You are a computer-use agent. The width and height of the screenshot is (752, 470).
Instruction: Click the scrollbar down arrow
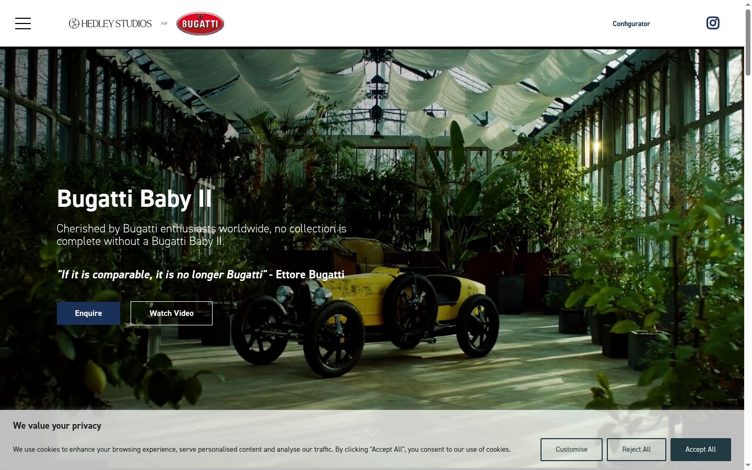click(x=748, y=465)
